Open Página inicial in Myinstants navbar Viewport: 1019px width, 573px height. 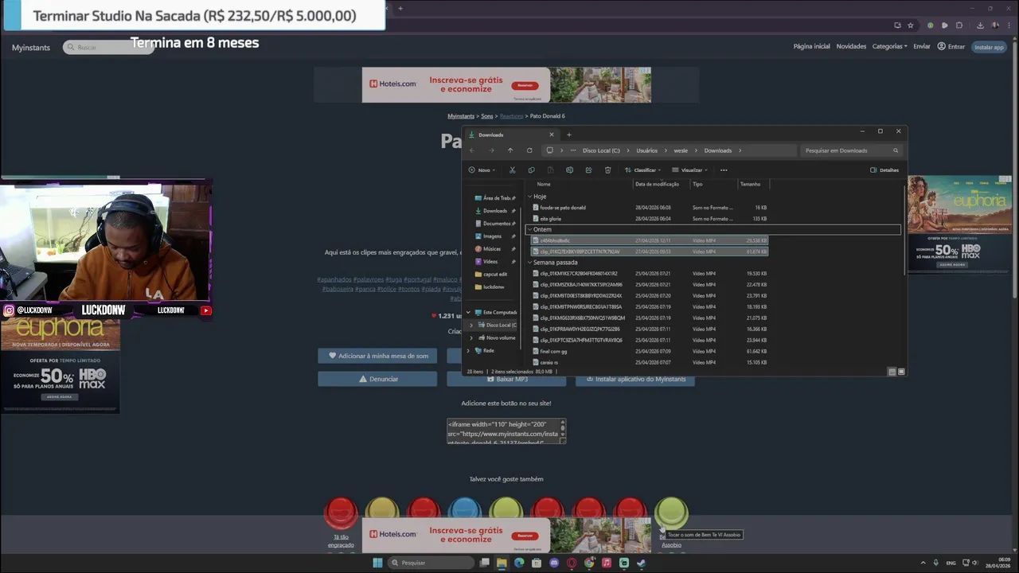pyautogui.click(x=811, y=46)
